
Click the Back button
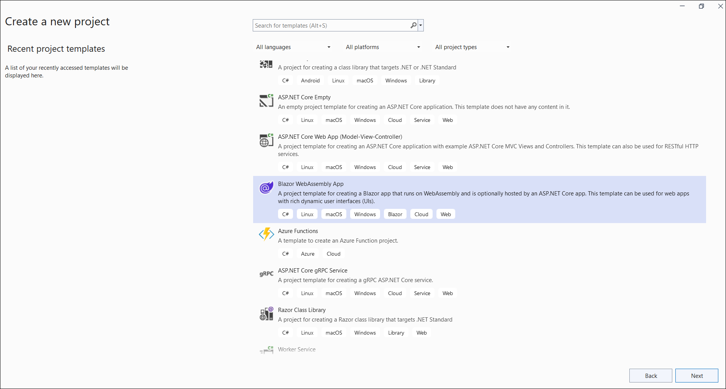[651, 376]
